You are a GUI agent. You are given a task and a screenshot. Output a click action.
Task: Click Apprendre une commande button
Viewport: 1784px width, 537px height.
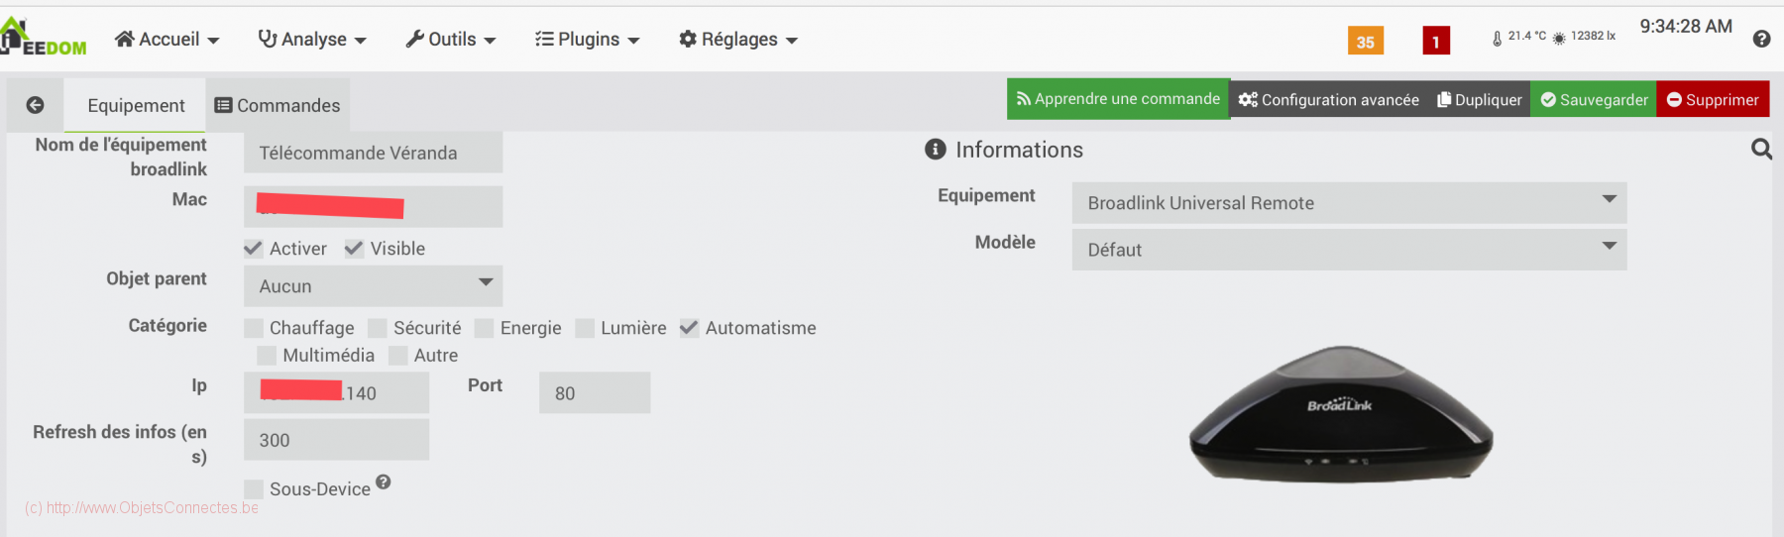click(x=1118, y=99)
